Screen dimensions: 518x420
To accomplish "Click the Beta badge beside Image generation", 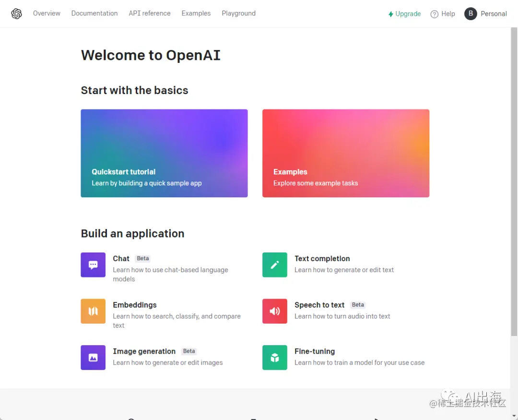I will (x=189, y=351).
